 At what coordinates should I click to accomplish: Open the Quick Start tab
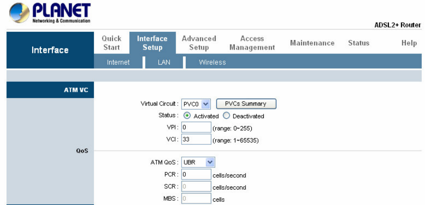pyautogui.click(x=112, y=43)
